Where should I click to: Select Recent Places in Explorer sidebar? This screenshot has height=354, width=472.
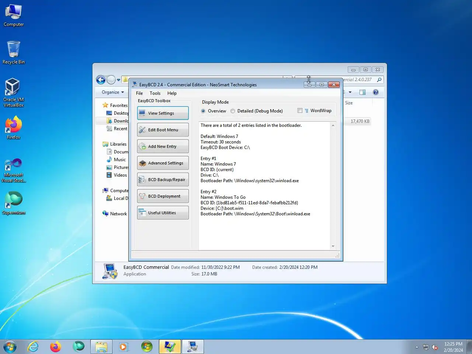117,129
